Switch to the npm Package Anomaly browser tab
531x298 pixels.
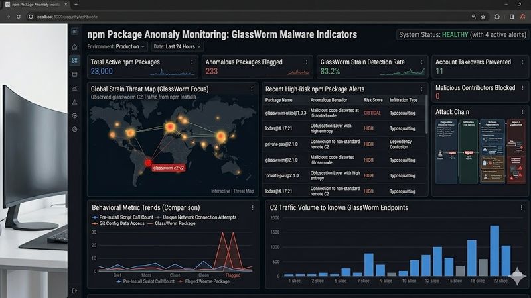(x=36, y=5)
